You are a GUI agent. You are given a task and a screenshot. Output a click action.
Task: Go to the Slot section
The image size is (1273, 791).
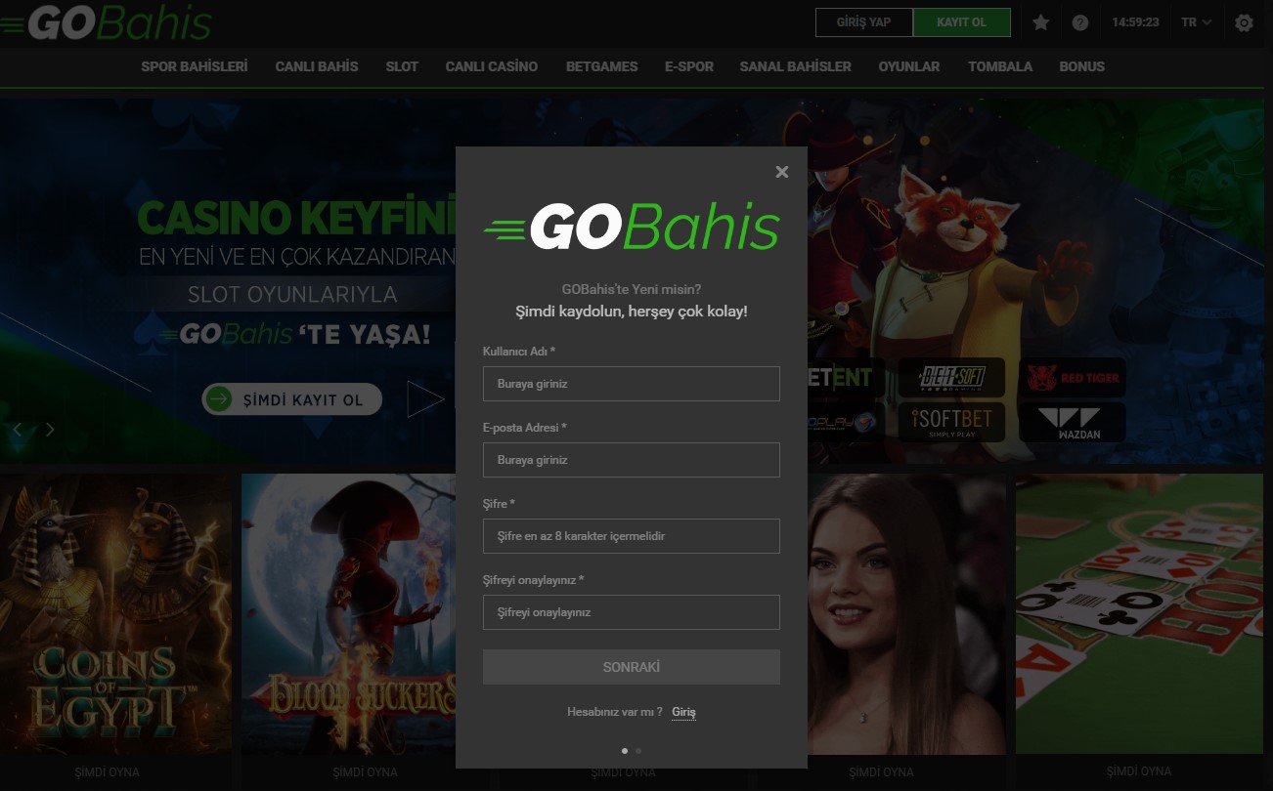click(x=402, y=66)
